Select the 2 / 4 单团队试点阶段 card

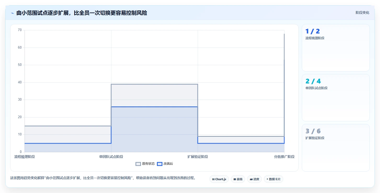pyautogui.click(x=336, y=98)
